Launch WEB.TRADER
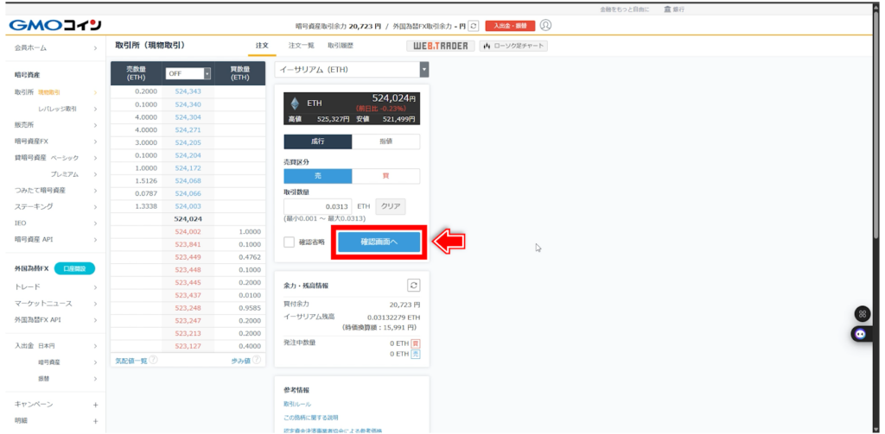885x434 pixels. tap(439, 46)
